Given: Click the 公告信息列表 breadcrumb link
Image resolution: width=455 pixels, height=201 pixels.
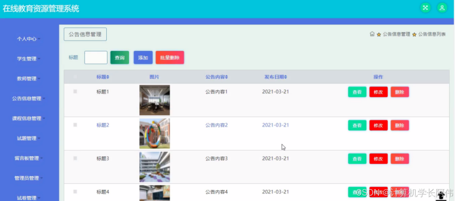Looking at the screenshot, I should [x=432, y=34].
